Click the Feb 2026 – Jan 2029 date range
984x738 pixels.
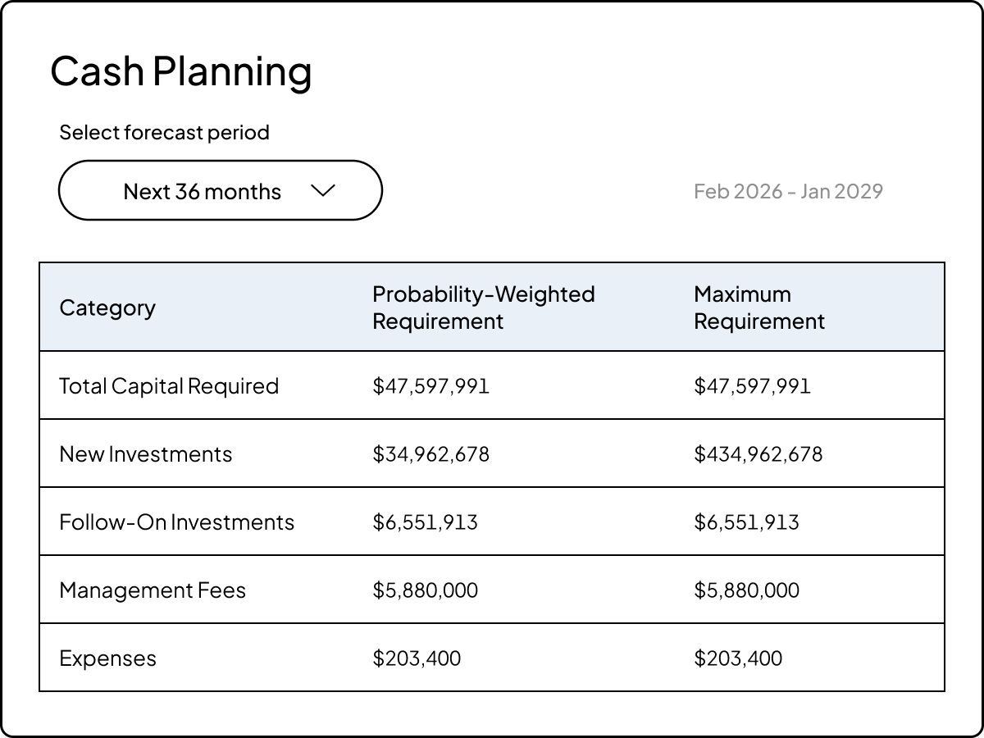point(787,190)
